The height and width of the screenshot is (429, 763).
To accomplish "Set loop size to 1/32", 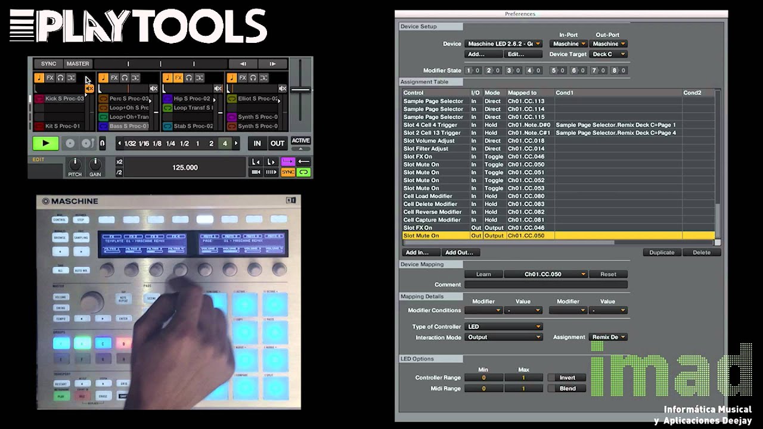I will 131,144.
